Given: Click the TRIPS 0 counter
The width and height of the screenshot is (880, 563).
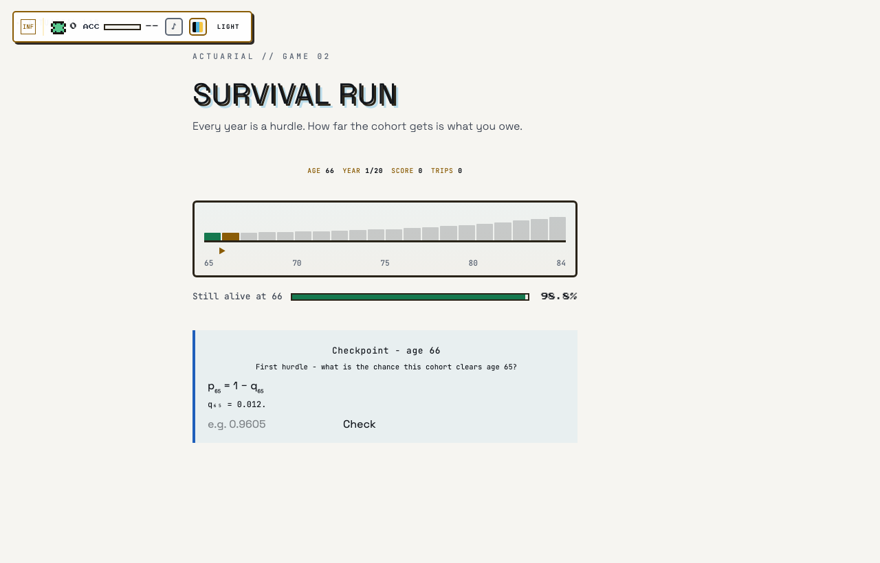Looking at the screenshot, I should tap(447, 171).
